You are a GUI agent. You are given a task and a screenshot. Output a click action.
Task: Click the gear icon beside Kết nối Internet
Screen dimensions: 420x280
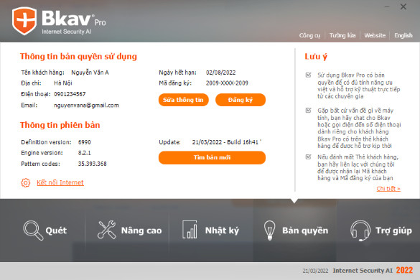pyautogui.click(x=25, y=183)
